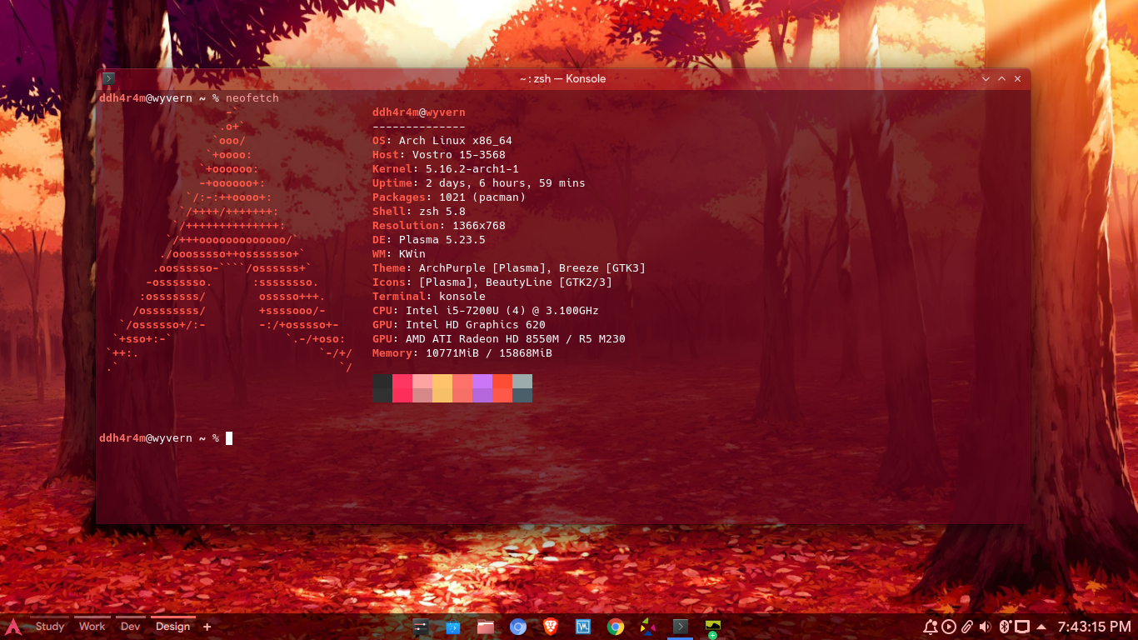
Task: Click 'Terminal: konsole' line
Action: click(429, 297)
